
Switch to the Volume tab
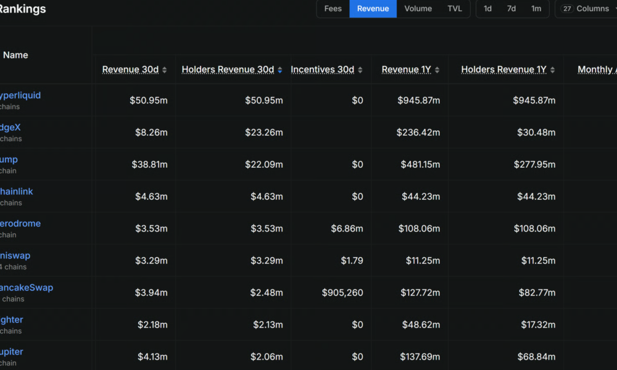(x=418, y=9)
